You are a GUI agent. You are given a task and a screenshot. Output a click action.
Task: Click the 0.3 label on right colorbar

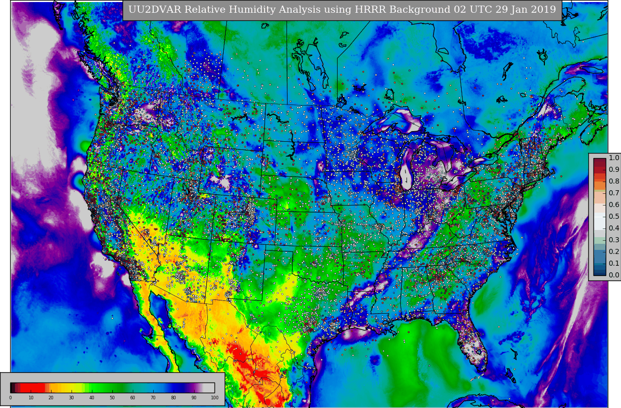click(x=614, y=240)
